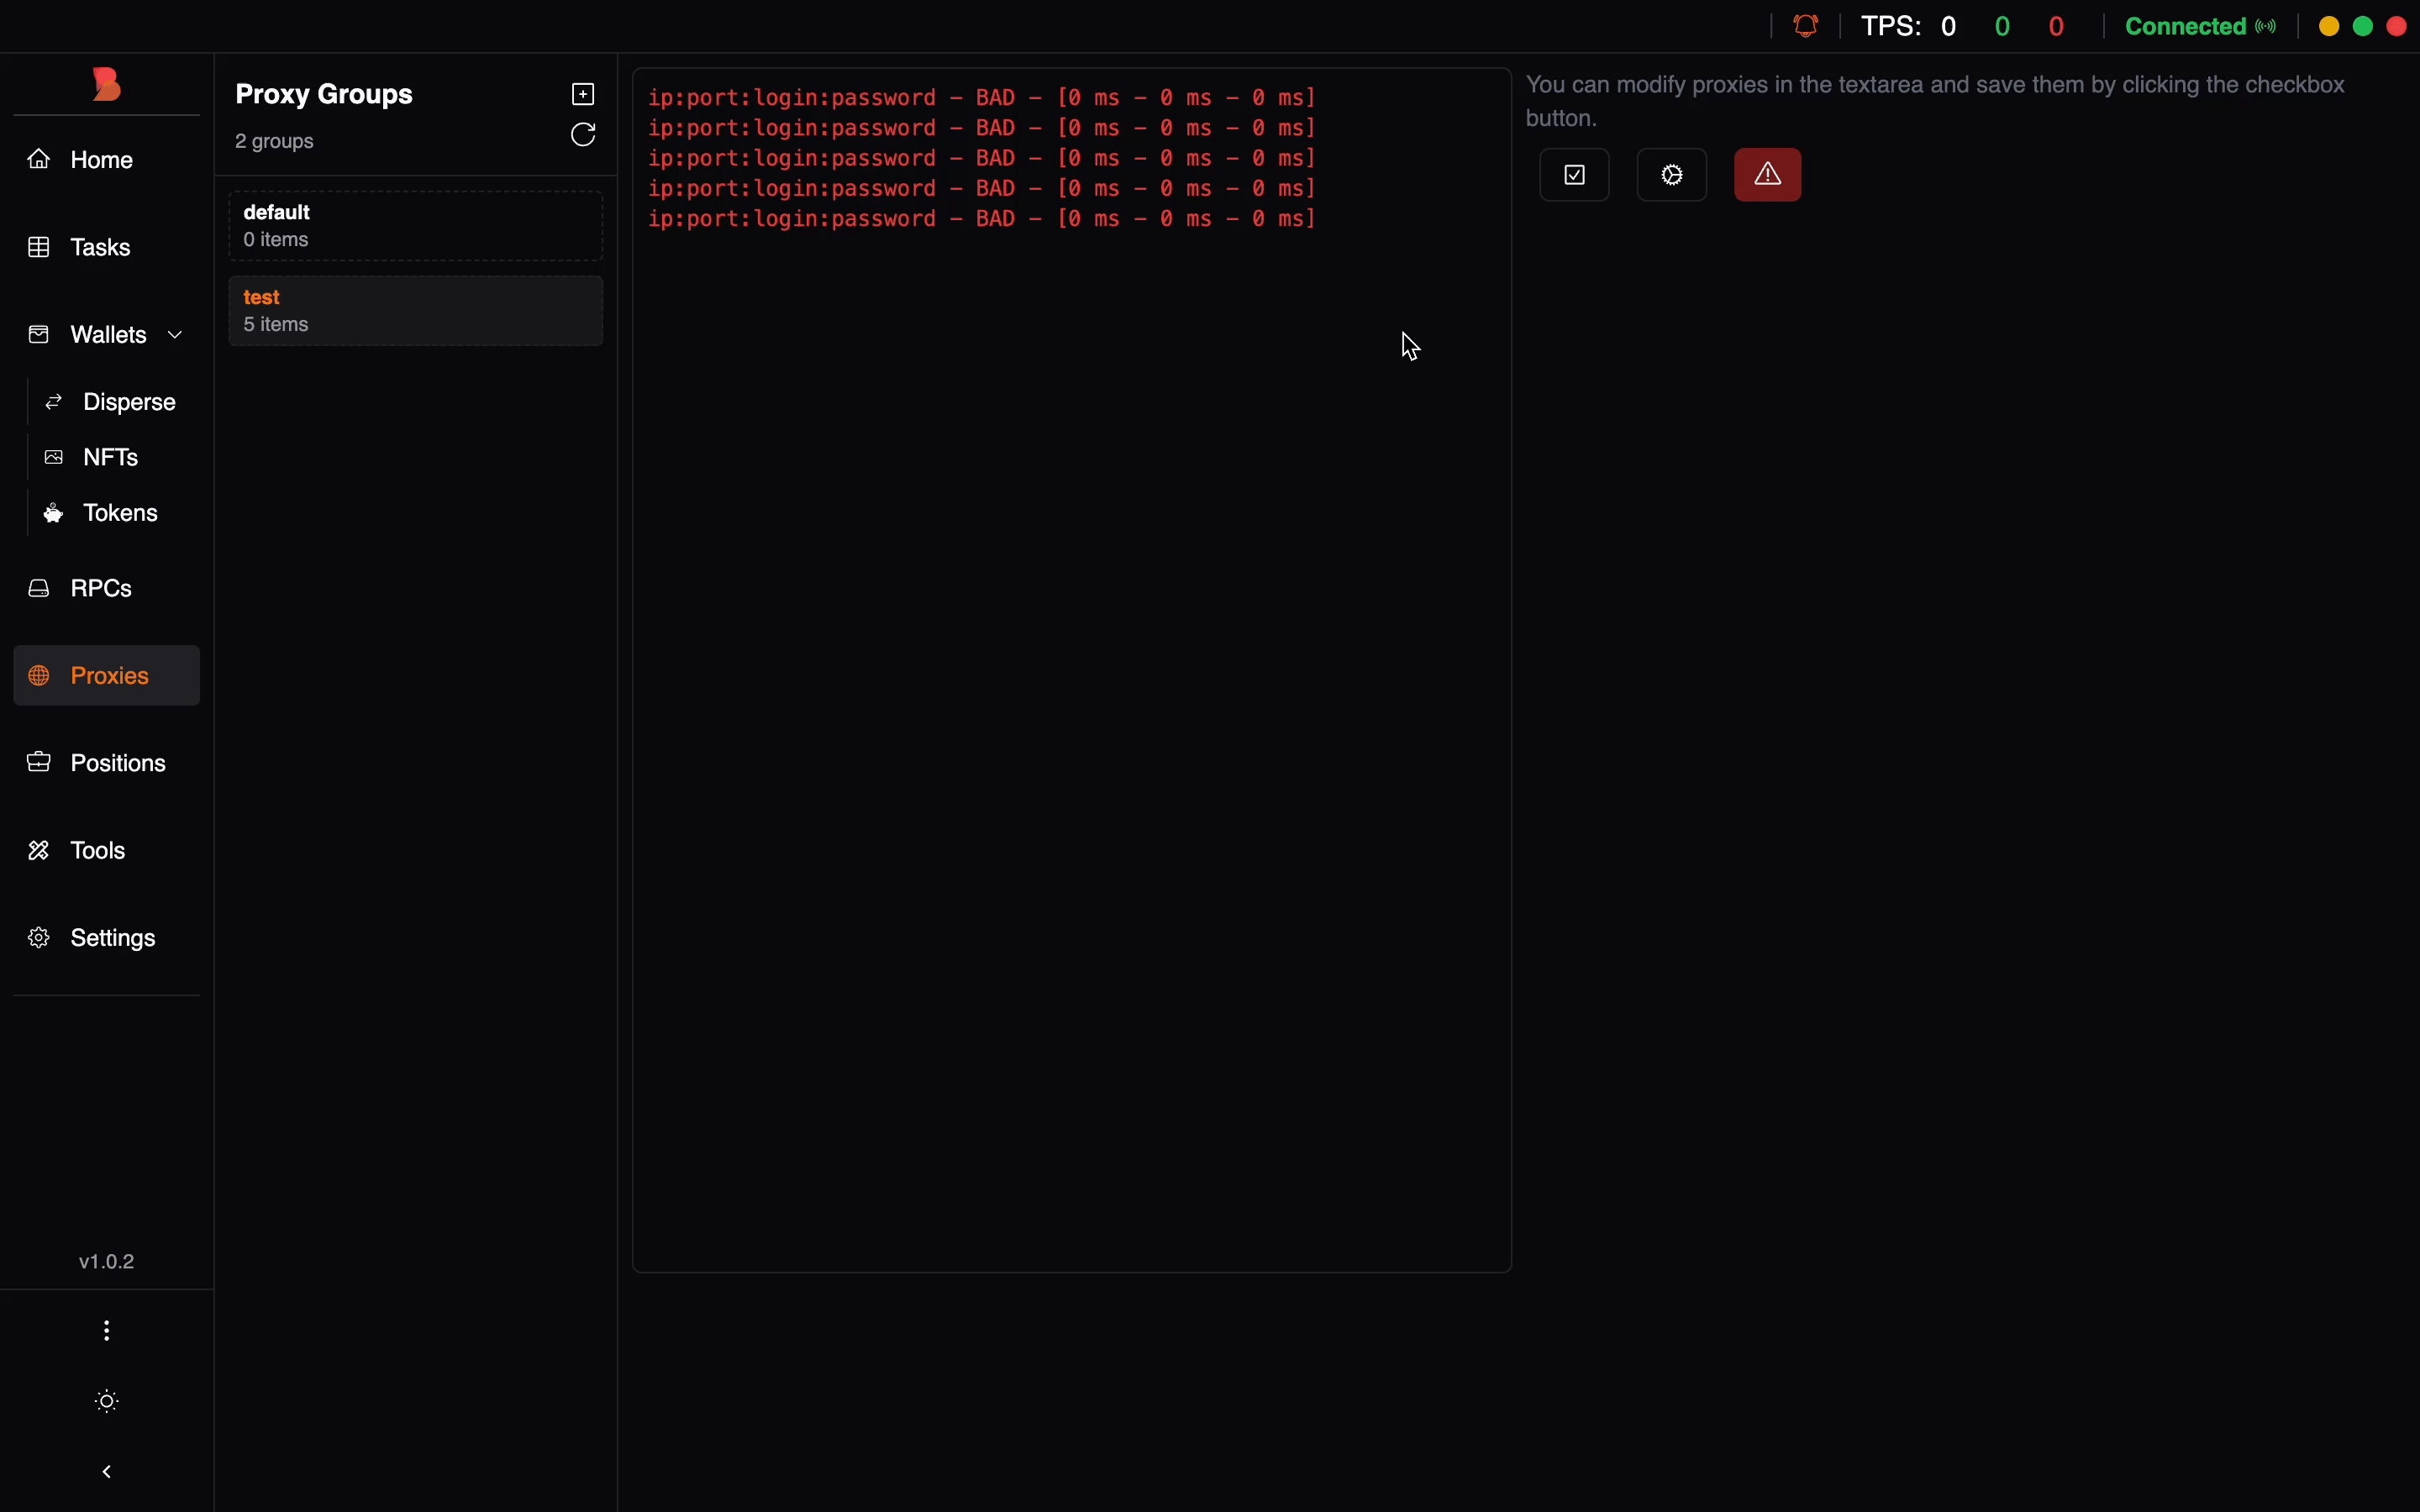Collapse the sidebar with left chevron
This screenshot has width=2420, height=1512.
tap(107, 1472)
